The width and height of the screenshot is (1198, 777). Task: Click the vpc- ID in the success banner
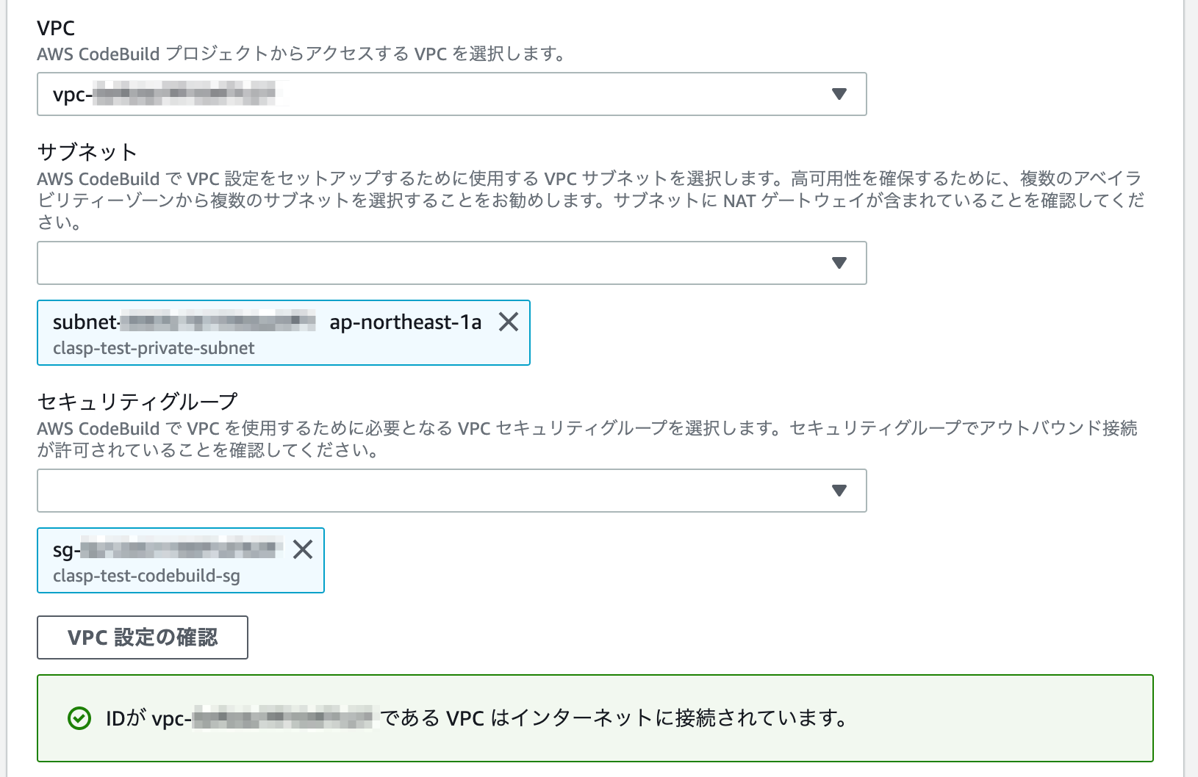click(x=262, y=718)
